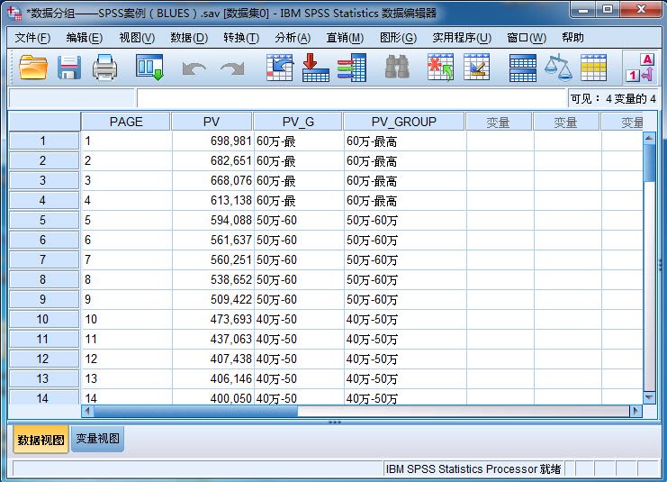Screen dimensions: 667x482
Task: Print the data using the printer icon
Action: [x=105, y=68]
